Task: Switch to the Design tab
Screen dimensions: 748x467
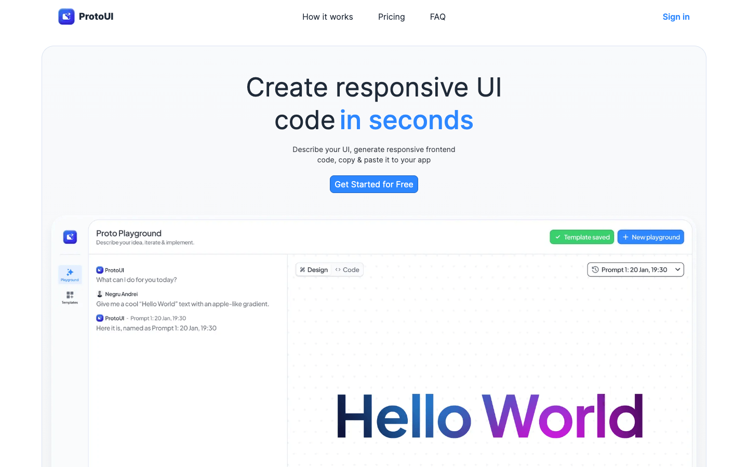Action: click(314, 270)
